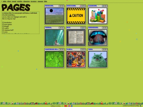143x107 pixels.
Task: Open the SAFETYCORE title link
Action: point(71,6)
